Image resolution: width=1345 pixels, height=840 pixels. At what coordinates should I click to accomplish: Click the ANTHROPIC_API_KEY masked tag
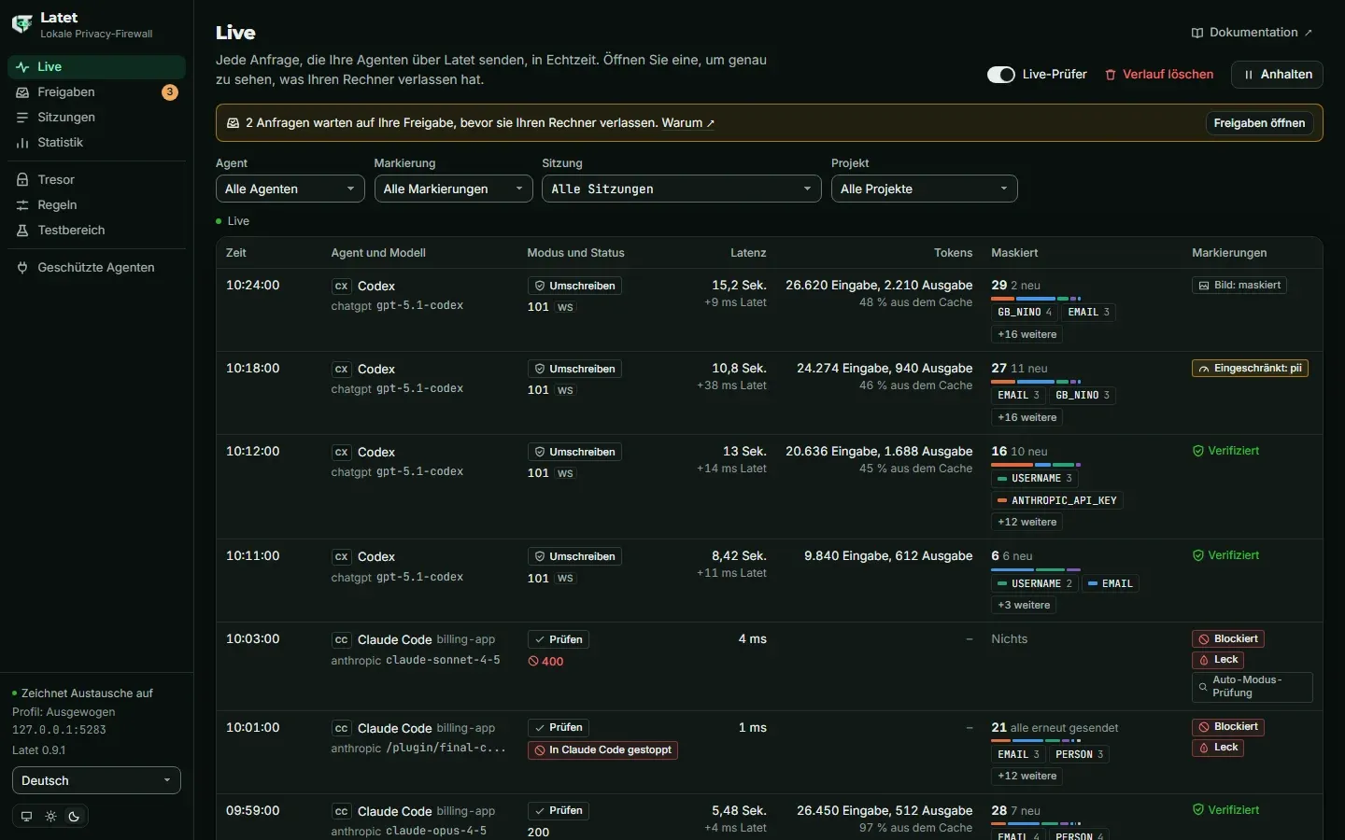(1057, 501)
